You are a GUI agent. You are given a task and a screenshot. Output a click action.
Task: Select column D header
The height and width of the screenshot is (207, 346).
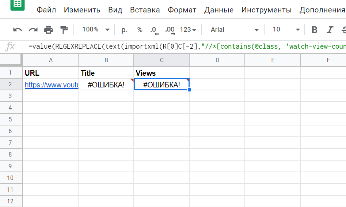click(x=217, y=60)
